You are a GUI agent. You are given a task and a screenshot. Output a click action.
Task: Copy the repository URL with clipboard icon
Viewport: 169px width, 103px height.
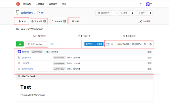point(145,44)
